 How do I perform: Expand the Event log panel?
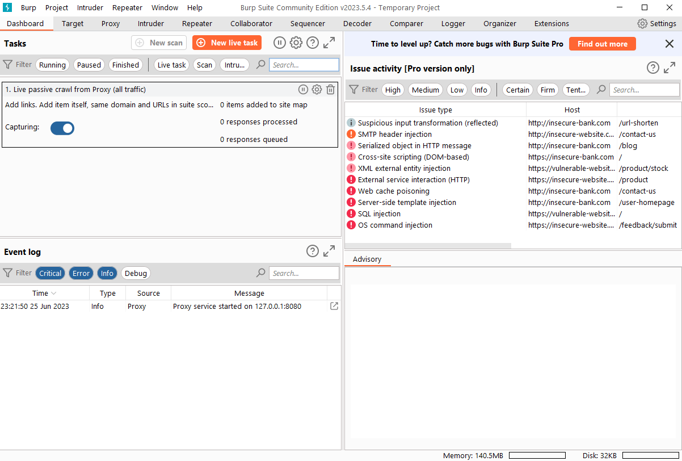pyautogui.click(x=329, y=251)
